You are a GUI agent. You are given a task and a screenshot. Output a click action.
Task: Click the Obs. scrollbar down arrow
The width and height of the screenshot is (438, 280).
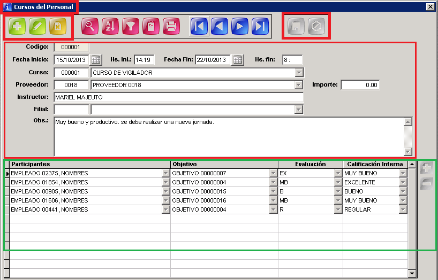click(408, 152)
